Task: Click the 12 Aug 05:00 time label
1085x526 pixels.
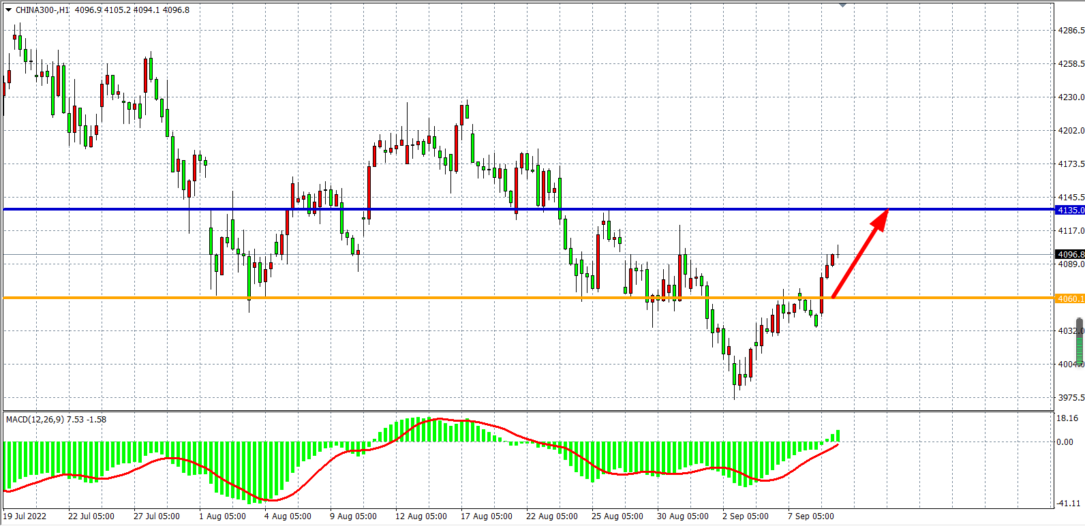Action: [x=421, y=516]
